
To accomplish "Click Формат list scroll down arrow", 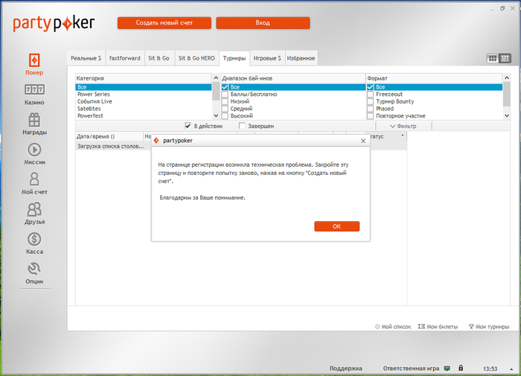I will 507,115.
